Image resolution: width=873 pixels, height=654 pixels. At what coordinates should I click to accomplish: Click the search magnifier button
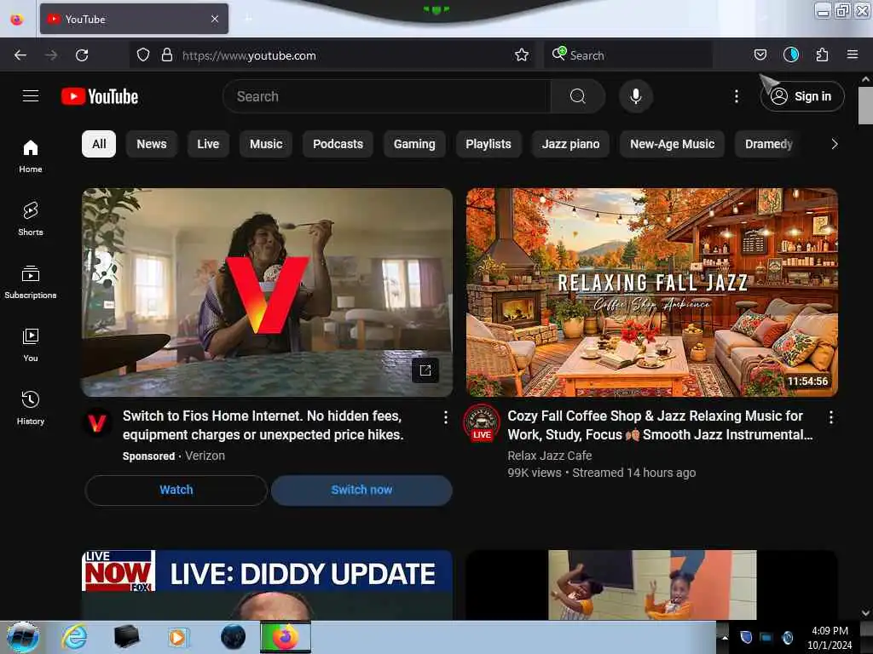577,96
